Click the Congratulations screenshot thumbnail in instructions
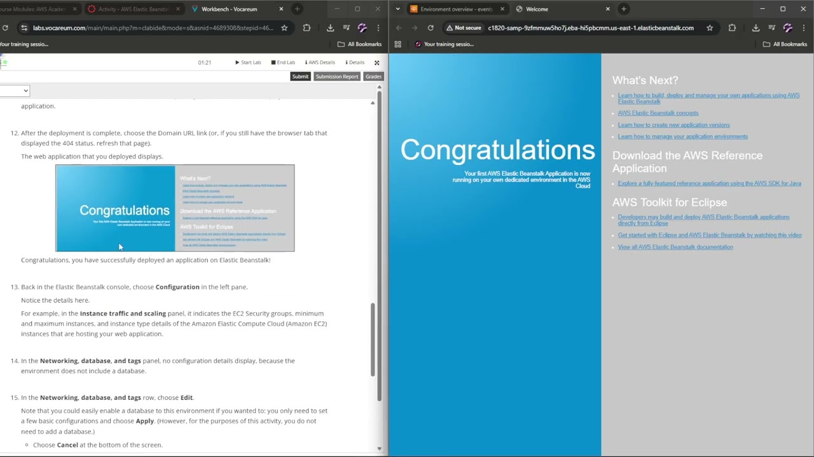This screenshot has height=457, width=814. pyautogui.click(x=175, y=208)
